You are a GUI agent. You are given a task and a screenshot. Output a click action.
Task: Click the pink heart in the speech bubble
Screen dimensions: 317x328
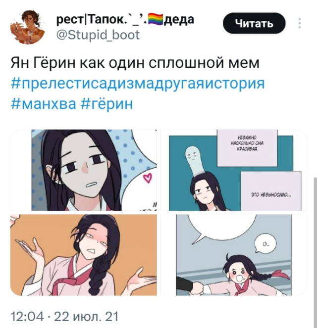(148, 178)
